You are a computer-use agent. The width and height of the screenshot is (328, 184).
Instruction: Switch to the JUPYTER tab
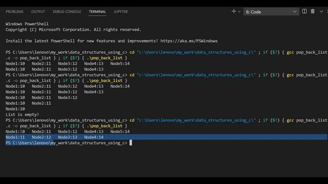point(120,12)
